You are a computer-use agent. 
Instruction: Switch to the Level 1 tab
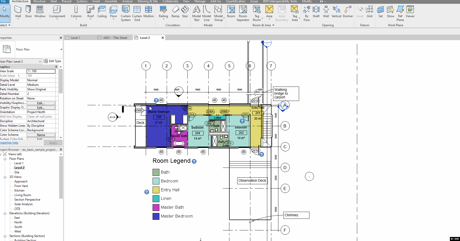click(x=75, y=37)
